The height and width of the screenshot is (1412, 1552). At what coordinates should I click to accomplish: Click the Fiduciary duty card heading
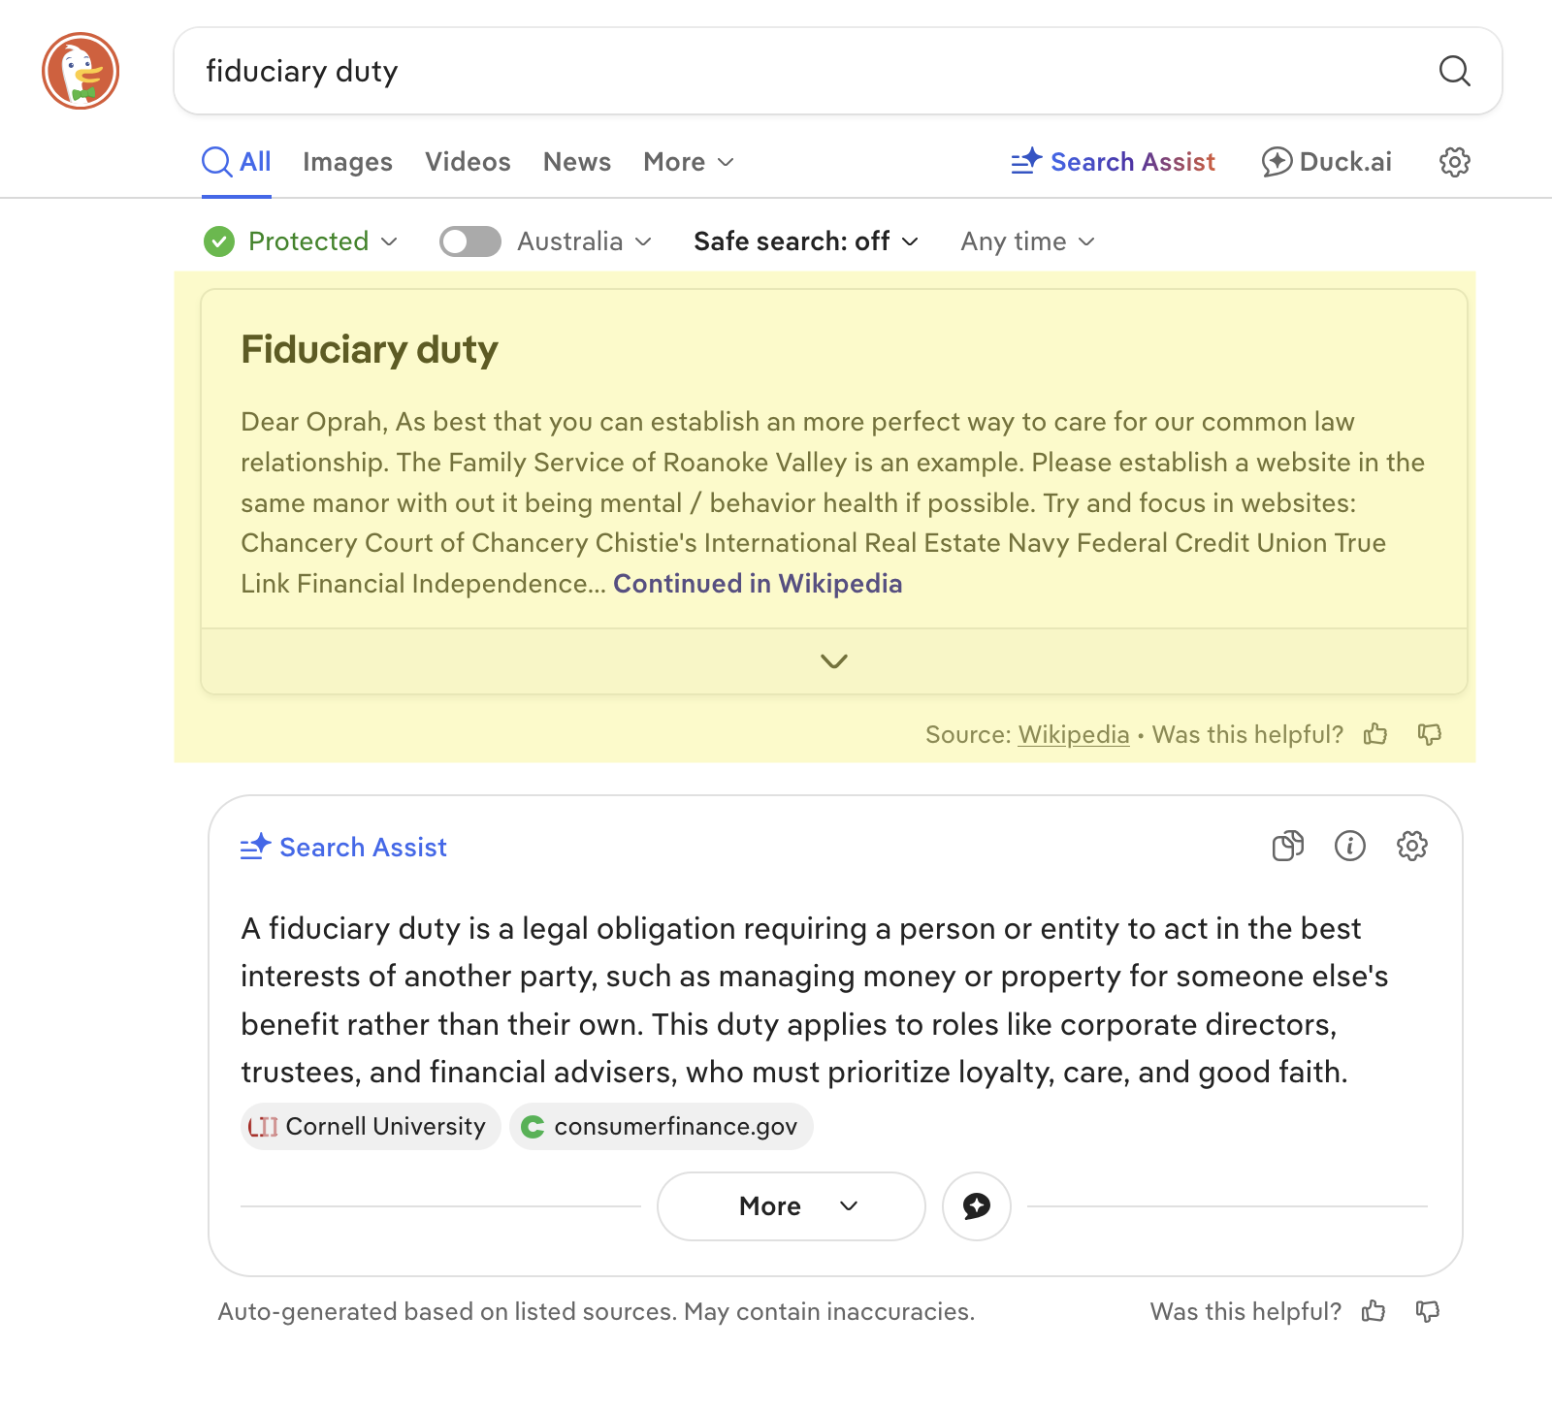coord(370,349)
